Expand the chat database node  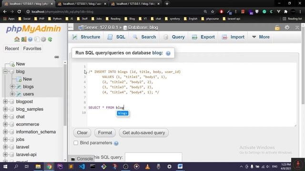coord(5,116)
